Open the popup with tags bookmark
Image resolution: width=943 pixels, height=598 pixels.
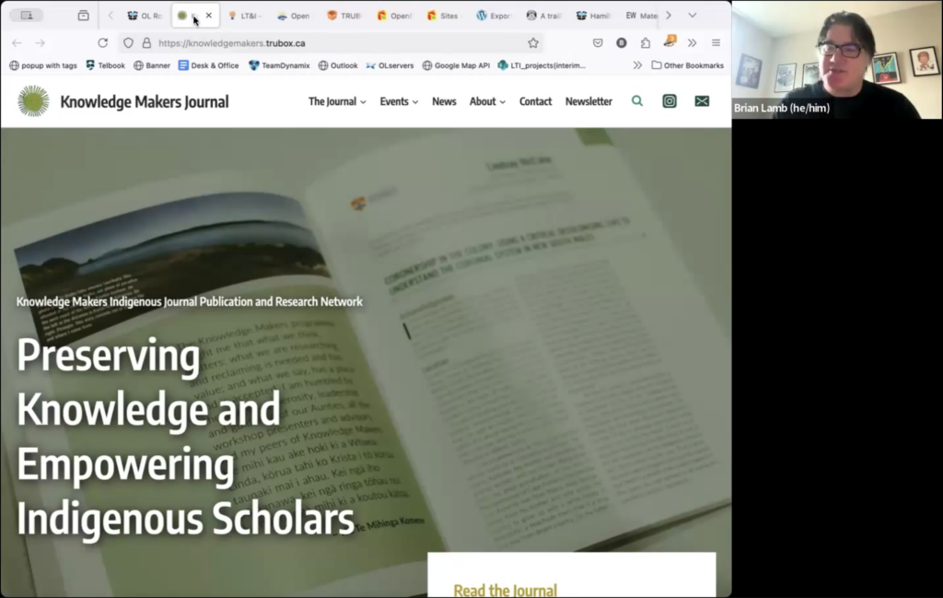[43, 65]
